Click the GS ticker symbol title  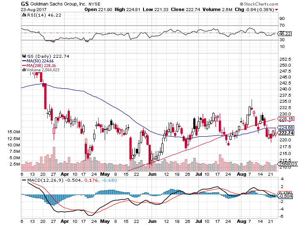tap(25, 3)
